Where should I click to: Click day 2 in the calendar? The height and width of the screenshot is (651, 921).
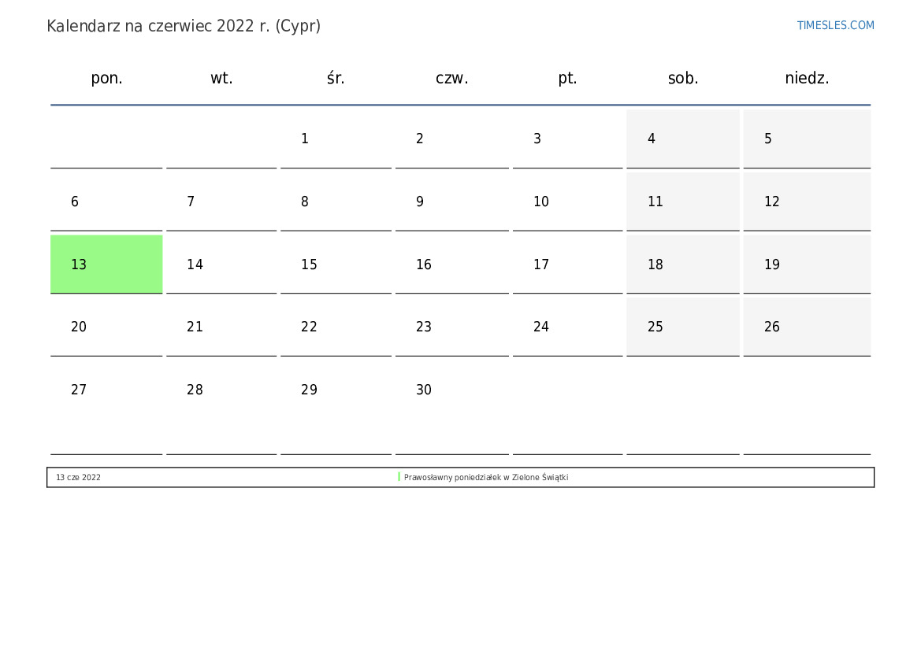[x=451, y=139]
